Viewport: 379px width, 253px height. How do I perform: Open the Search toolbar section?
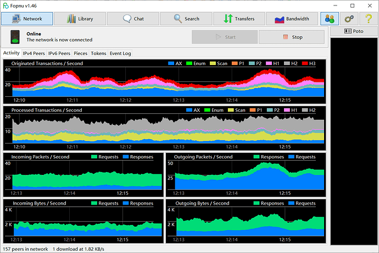click(186, 19)
